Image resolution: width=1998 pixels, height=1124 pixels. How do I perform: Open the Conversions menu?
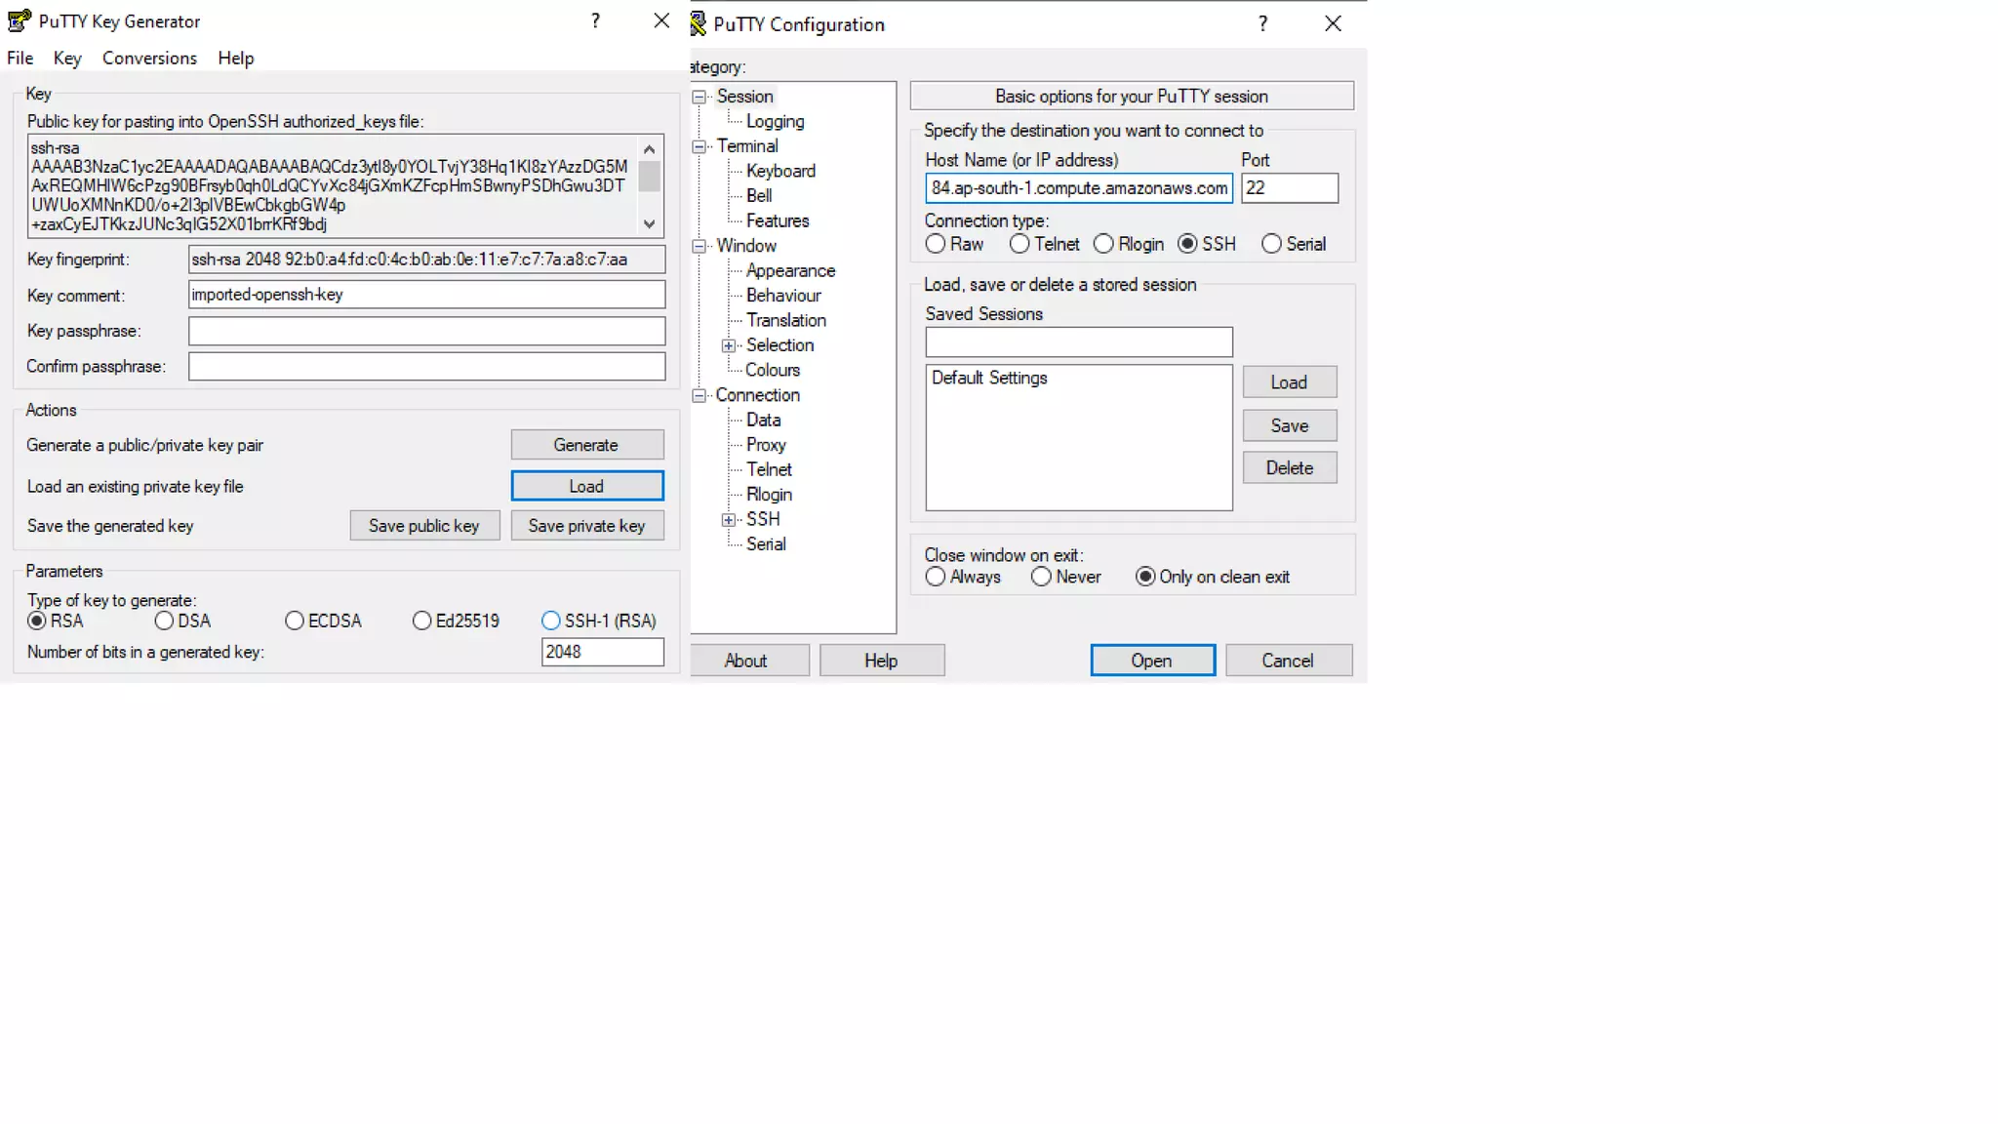pyautogui.click(x=149, y=58)
